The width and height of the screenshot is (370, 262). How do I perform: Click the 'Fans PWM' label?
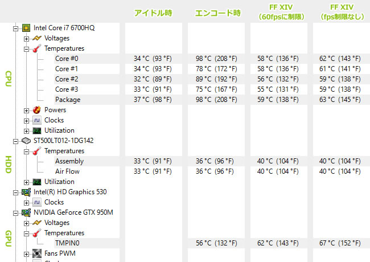(60, 253)
